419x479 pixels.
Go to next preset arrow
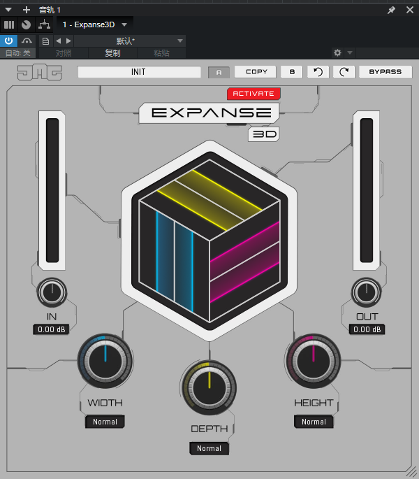(x=68, y=41)
